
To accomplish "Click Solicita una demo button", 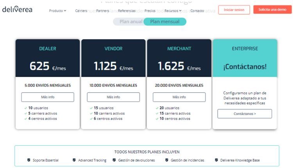I will [272, 9].
